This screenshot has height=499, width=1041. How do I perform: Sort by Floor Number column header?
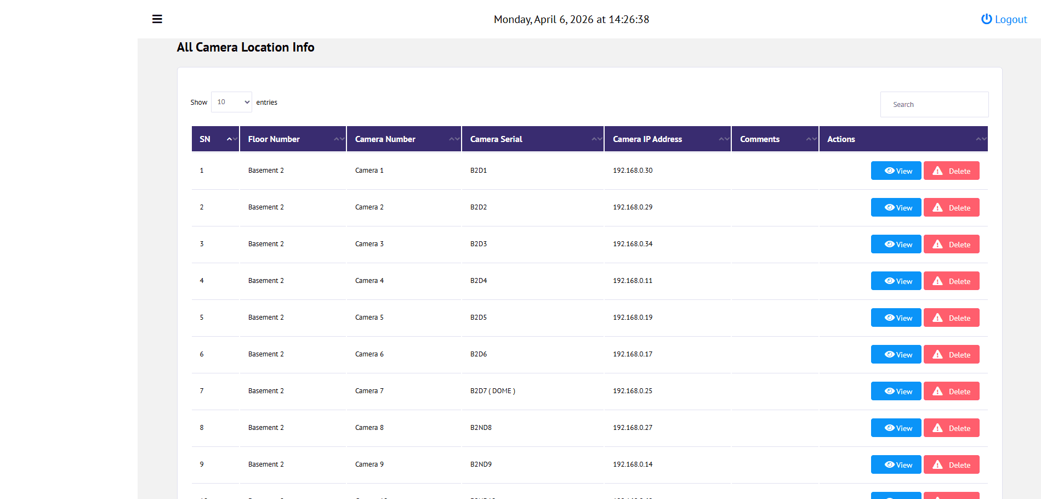(x=293, y=139)
